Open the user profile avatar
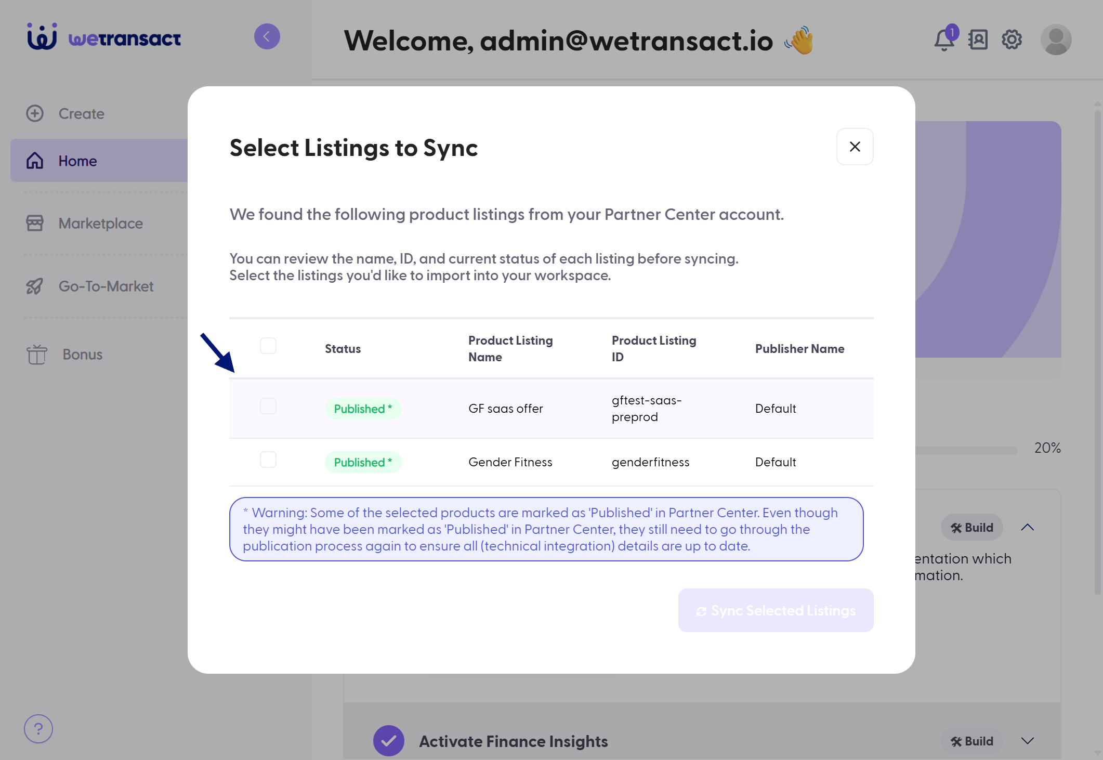Screen dimensions: 1103x760 (x=1056, y=40)
